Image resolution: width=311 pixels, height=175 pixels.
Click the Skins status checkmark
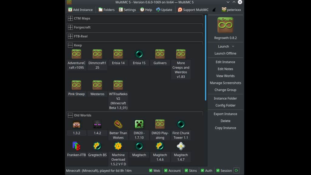tap(186, 170)
